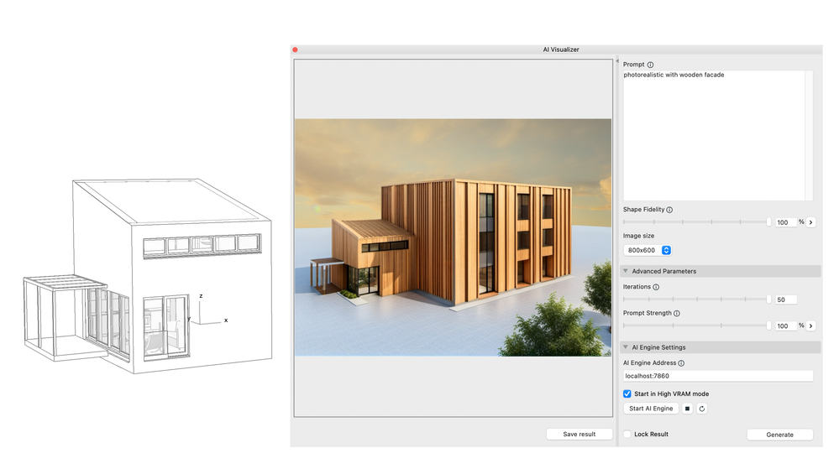
Task: Enable the Lock Result checkbox
Action: pyautogui.click(x=627, y=435)
